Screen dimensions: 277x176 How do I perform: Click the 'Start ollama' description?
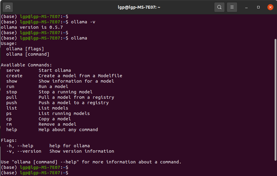pos(55,70)
